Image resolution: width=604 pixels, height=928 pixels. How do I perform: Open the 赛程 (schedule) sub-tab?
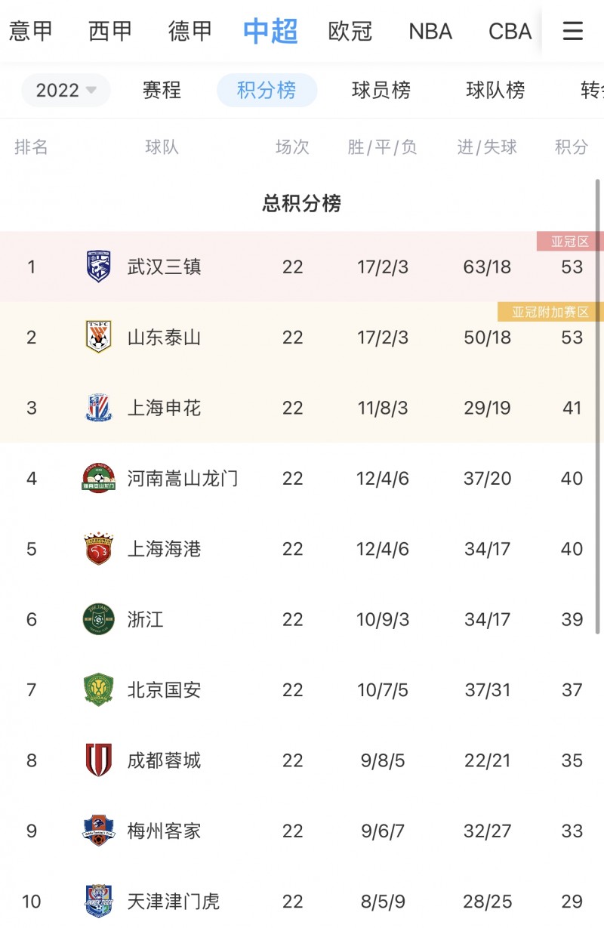162,91
